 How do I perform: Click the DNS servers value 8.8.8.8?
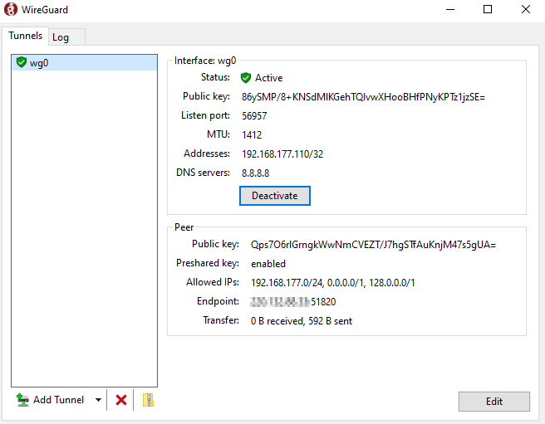[256, 173]
